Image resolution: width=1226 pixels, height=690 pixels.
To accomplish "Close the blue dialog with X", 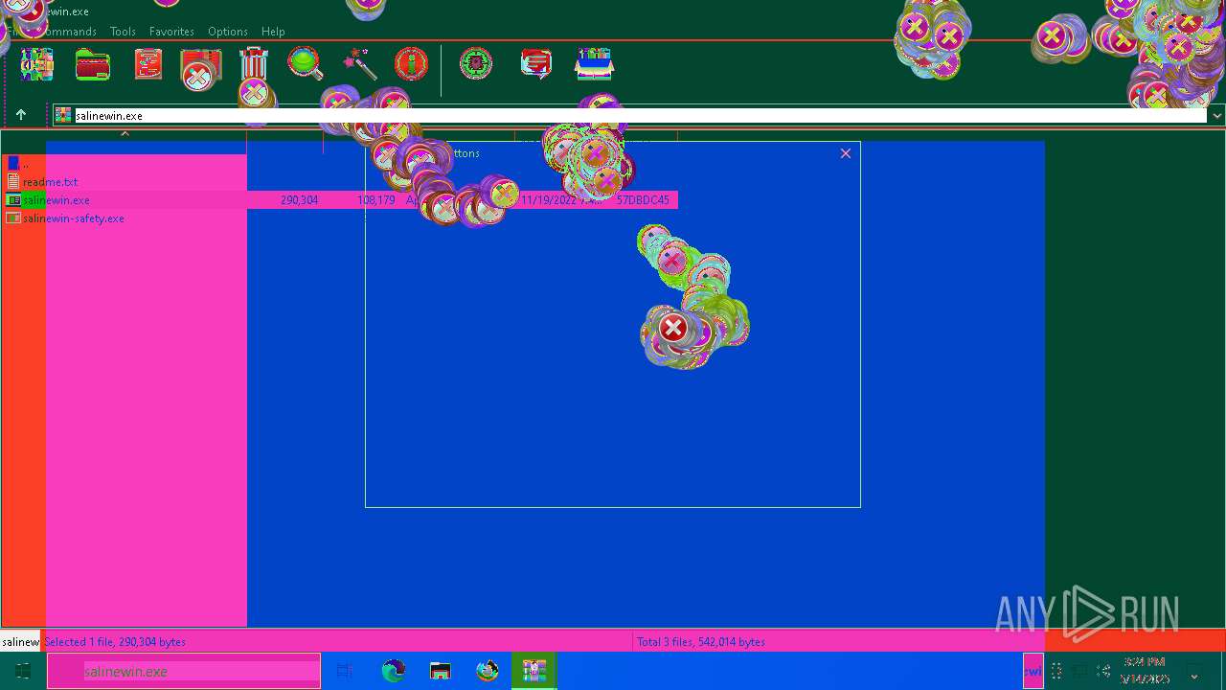I will 846,153.
